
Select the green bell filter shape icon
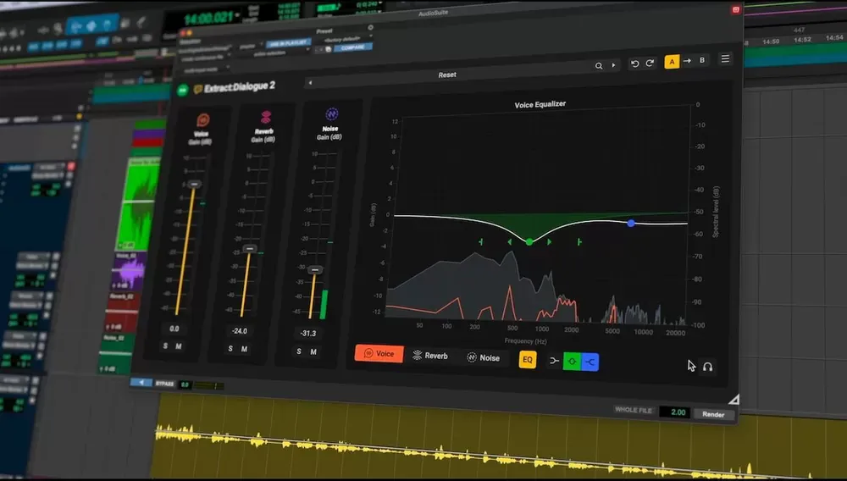coord(572,361)
